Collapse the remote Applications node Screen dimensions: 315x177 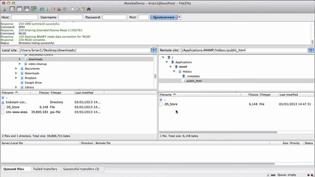coord(167,62)
